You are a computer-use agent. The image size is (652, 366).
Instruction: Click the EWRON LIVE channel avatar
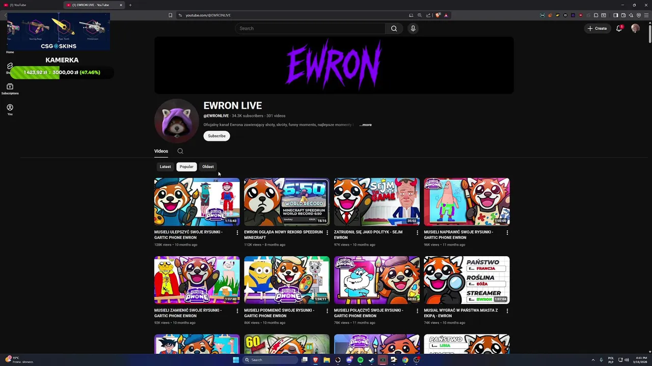coord(176,121)
